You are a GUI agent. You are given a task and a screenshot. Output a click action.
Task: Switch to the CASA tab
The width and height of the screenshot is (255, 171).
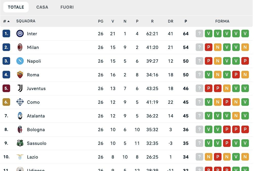coord(42,7)
